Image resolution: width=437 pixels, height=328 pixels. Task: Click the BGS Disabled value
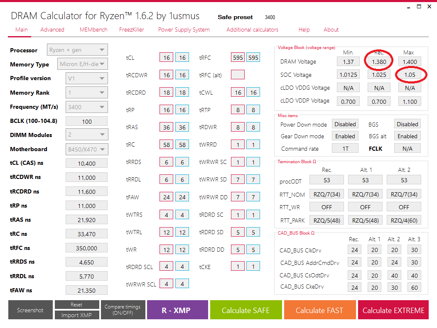408,124
